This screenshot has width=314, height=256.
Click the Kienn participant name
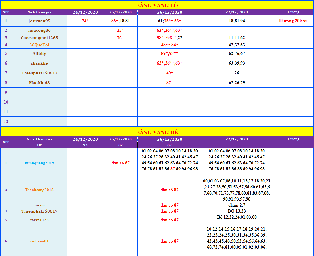[40, 205]
